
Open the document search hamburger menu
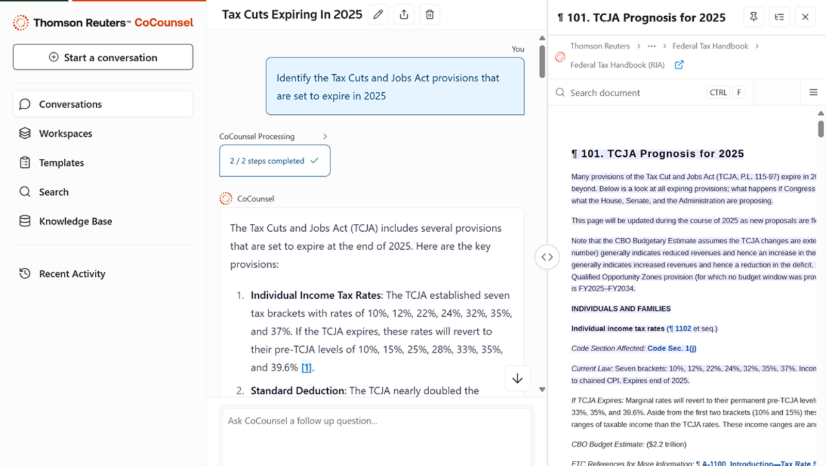(813, 92)
